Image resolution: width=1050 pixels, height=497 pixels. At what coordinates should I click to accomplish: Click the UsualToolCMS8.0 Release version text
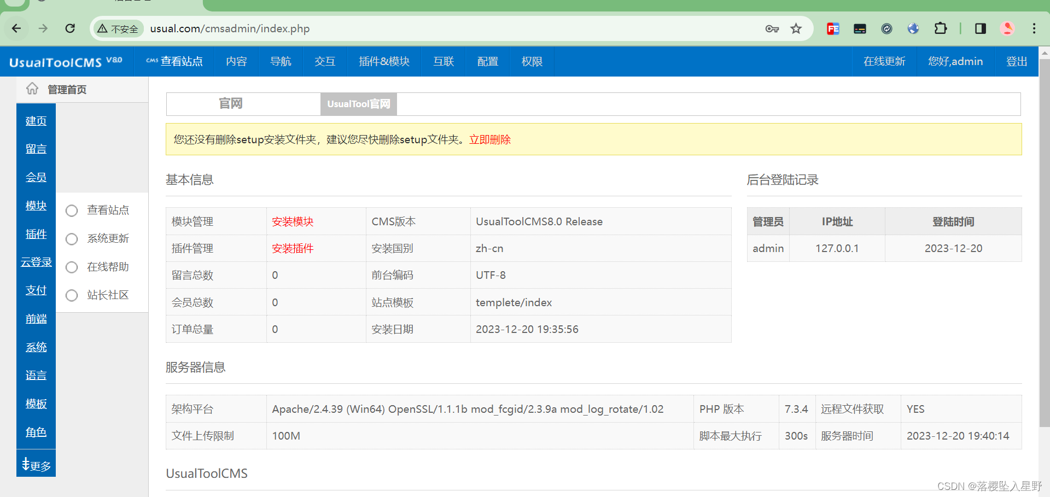(539, 221)
